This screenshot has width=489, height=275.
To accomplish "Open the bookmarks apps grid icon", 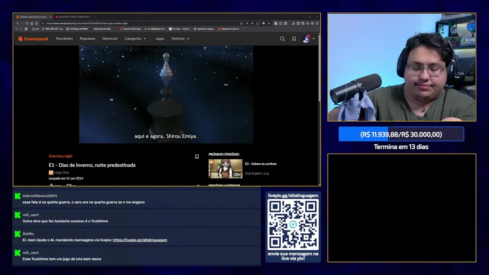I will 26,29.
